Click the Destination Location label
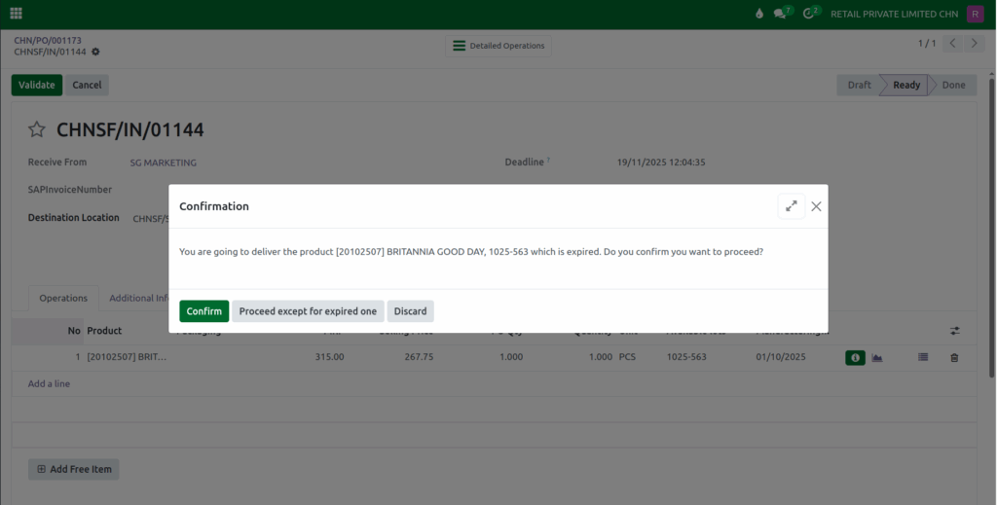Image resolution: width=997 pixels, height=505 pixels. [x=74, y=217]
